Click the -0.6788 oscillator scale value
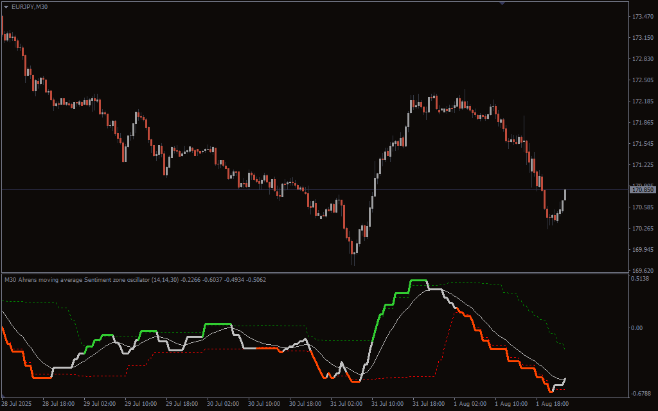 point(643,393)
